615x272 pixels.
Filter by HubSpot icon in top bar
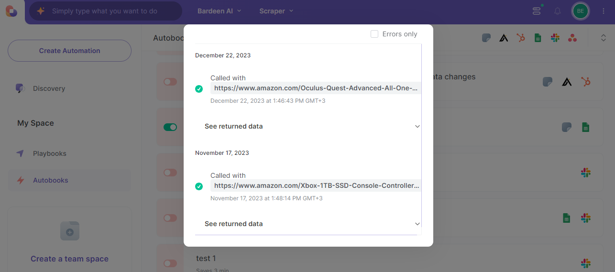pos(521,38)
